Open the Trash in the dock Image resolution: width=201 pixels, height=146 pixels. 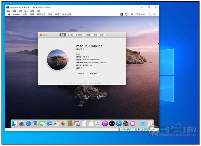pyautogui.click(x=150, y=123)
